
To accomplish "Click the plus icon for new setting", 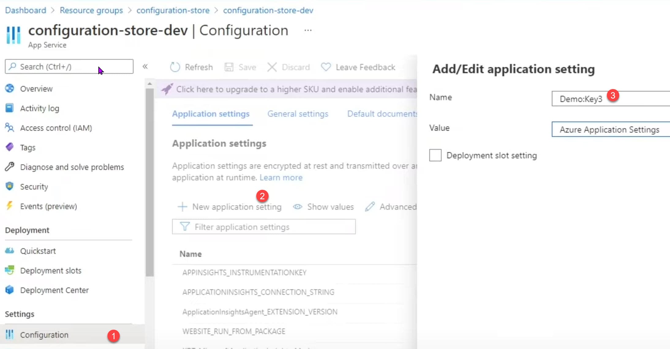I will (182, 207).
